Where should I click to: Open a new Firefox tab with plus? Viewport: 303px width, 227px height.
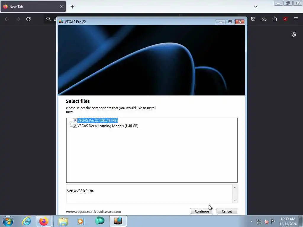coord(72,7)
